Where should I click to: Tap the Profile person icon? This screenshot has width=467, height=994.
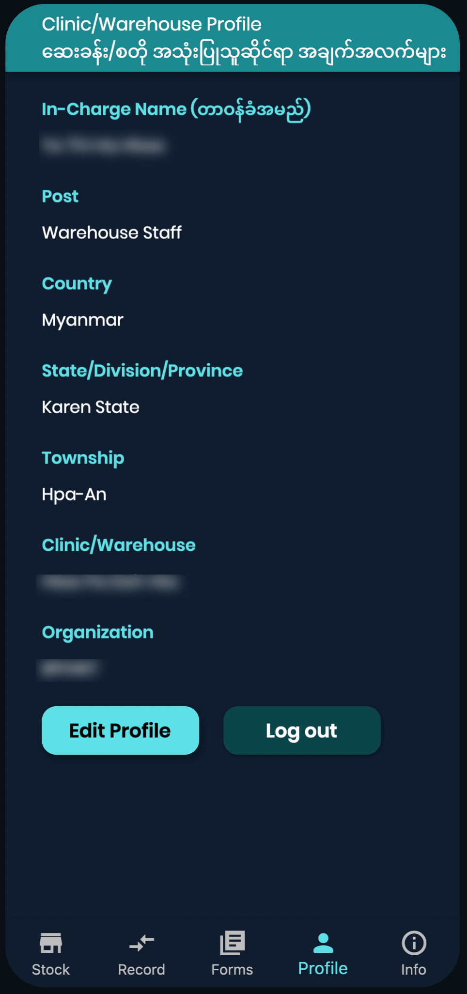click(323, 943)
